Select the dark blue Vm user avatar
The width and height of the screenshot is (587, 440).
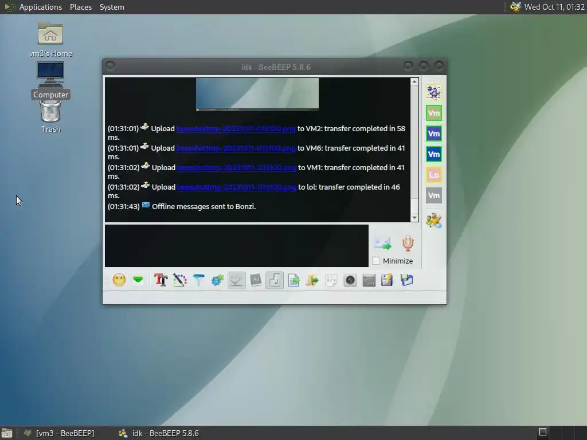434,154
